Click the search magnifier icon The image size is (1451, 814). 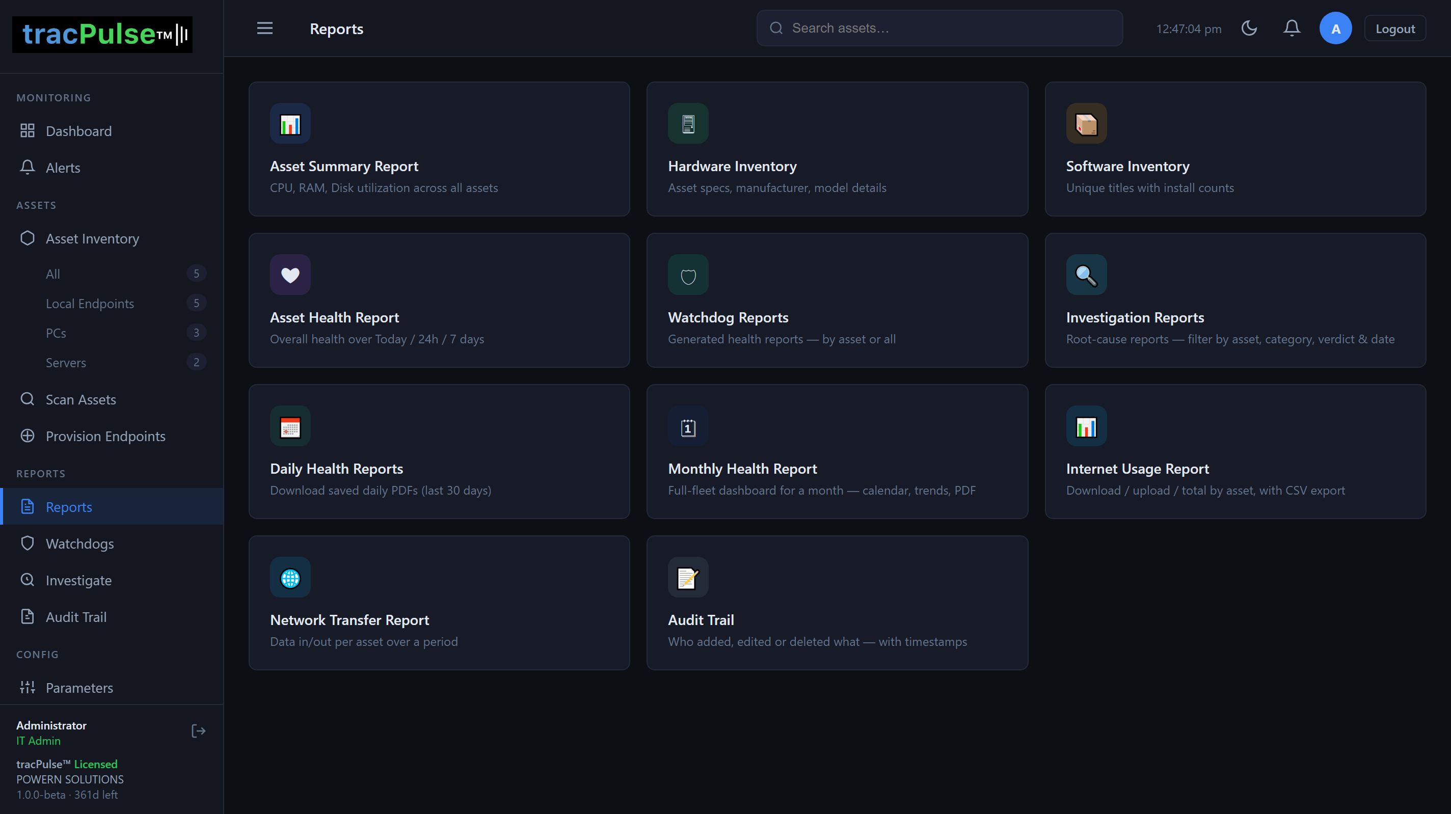[776, 28]
